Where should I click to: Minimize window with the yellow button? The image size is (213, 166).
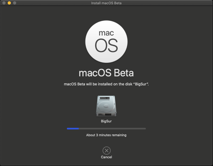click(9, 3)
